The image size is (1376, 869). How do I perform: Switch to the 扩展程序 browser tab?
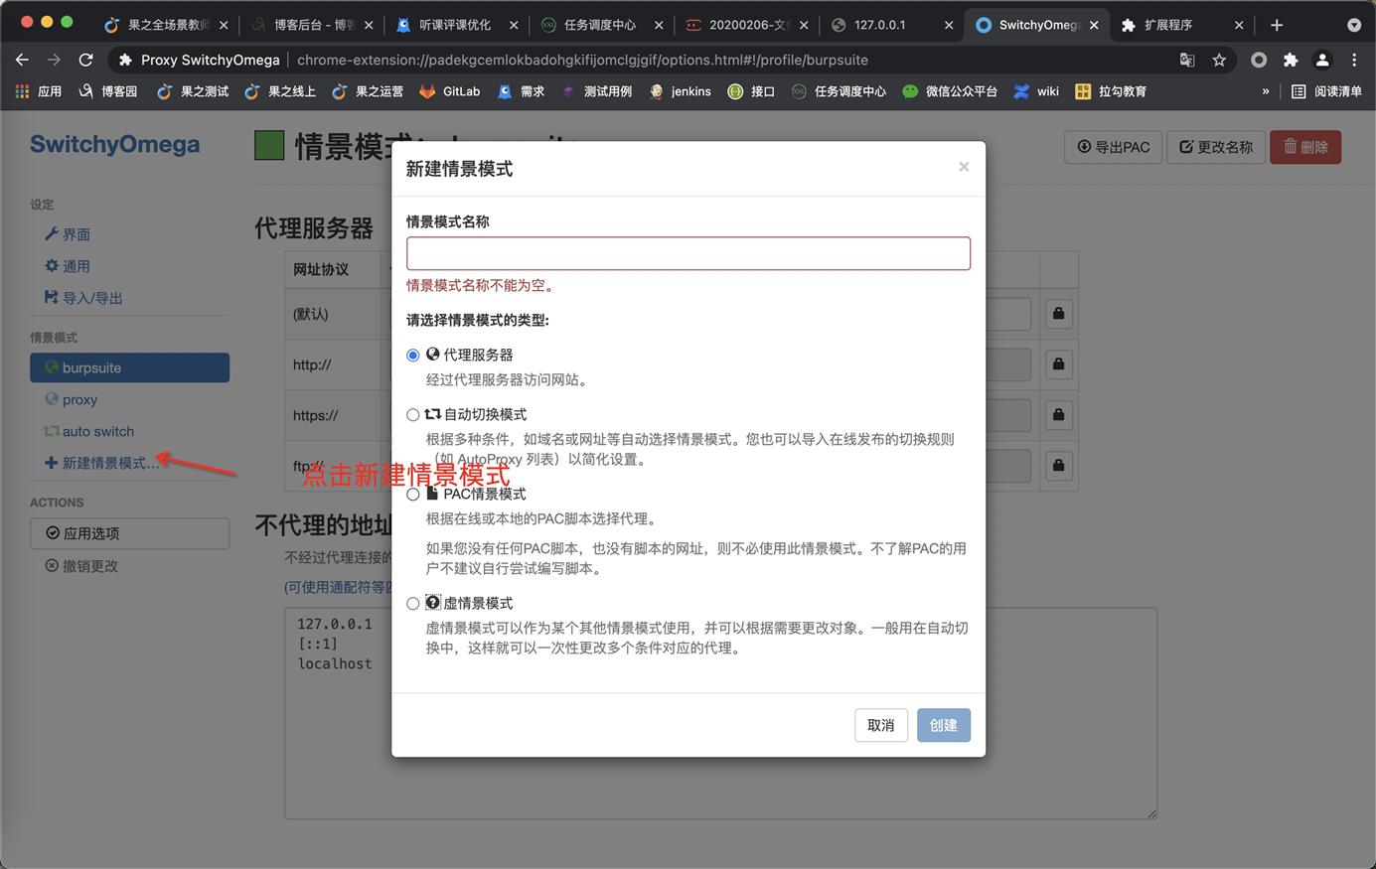1182,25
